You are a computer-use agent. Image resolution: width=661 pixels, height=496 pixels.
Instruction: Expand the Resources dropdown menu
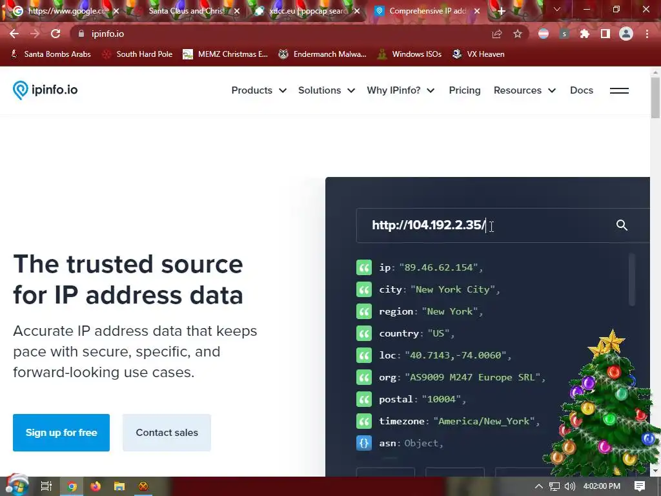pyautogui.click(x=525, y=90)
